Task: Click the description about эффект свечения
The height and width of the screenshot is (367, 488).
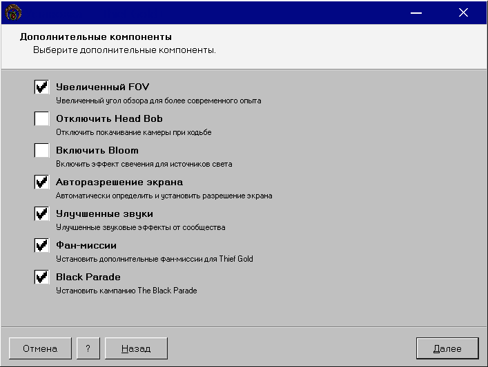Action: pos(144,164)
